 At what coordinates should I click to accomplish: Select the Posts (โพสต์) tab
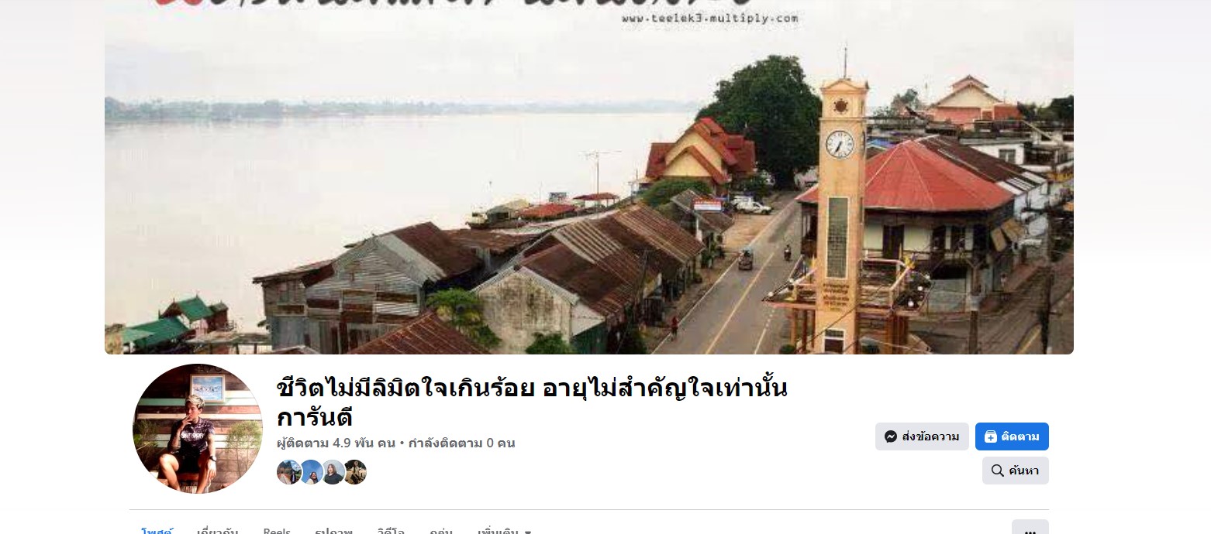pyautogui.click(x=157, y=530)
